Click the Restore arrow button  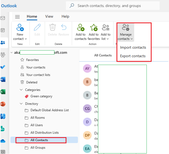click(64, 30)
